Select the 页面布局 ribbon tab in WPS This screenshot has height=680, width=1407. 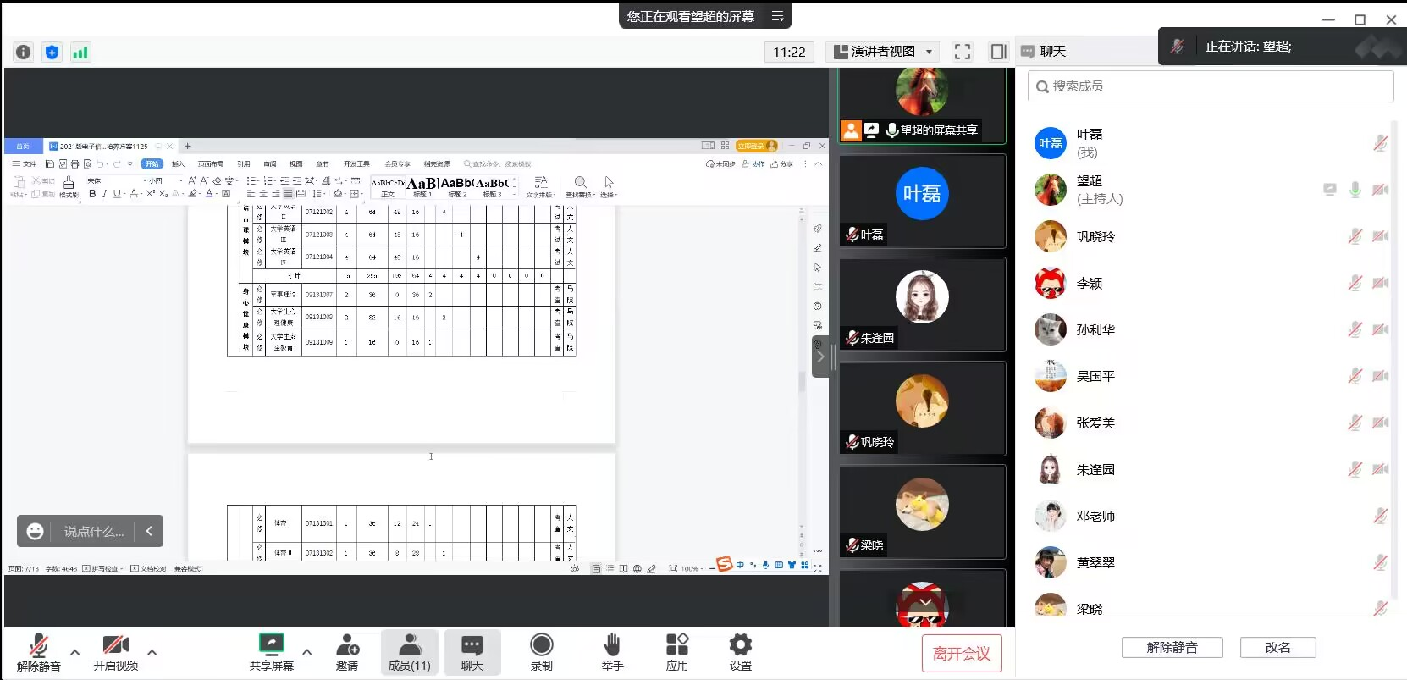[x=211, y=163]
